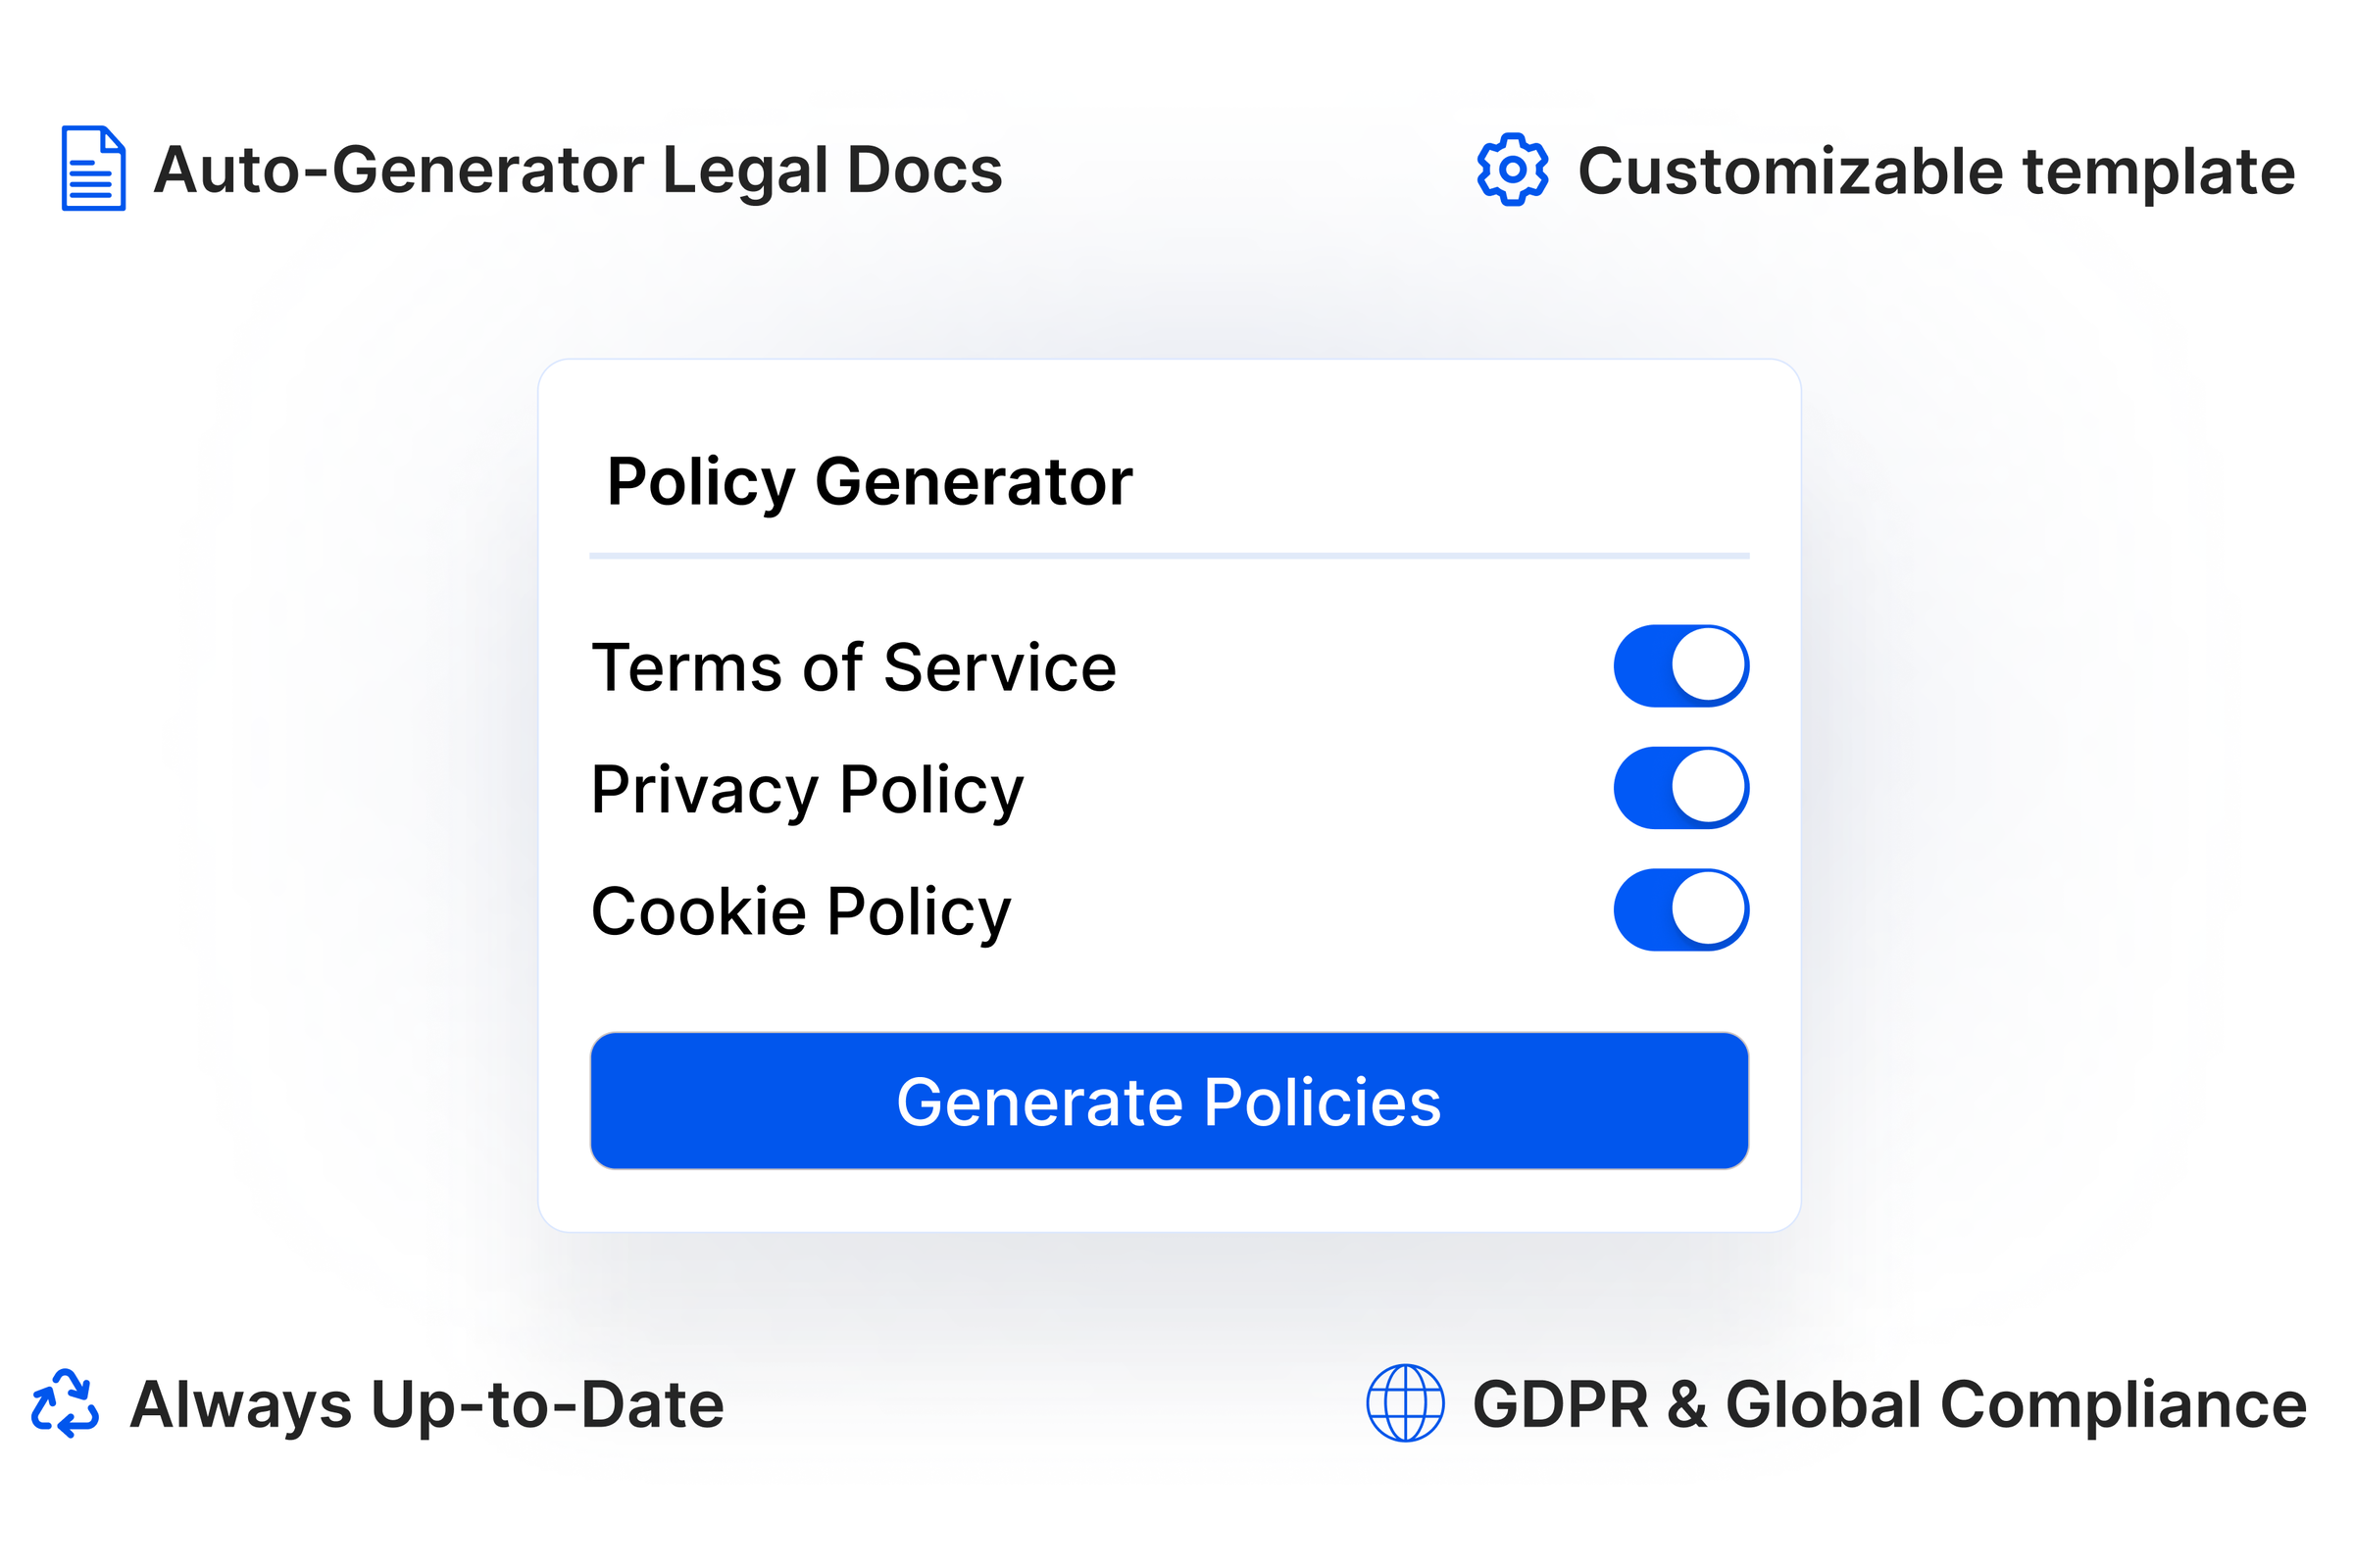Open the Auto-Generator Legal Docs text

[x=577, y=170]
